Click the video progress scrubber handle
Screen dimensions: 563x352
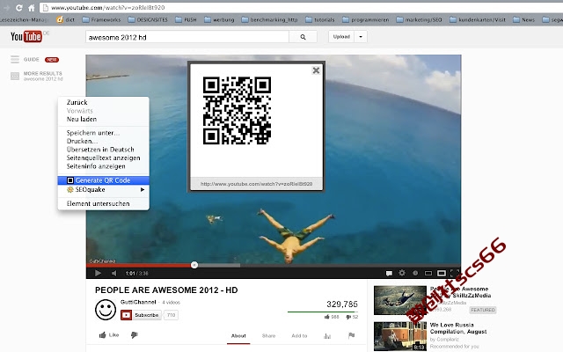pos(194,265)
